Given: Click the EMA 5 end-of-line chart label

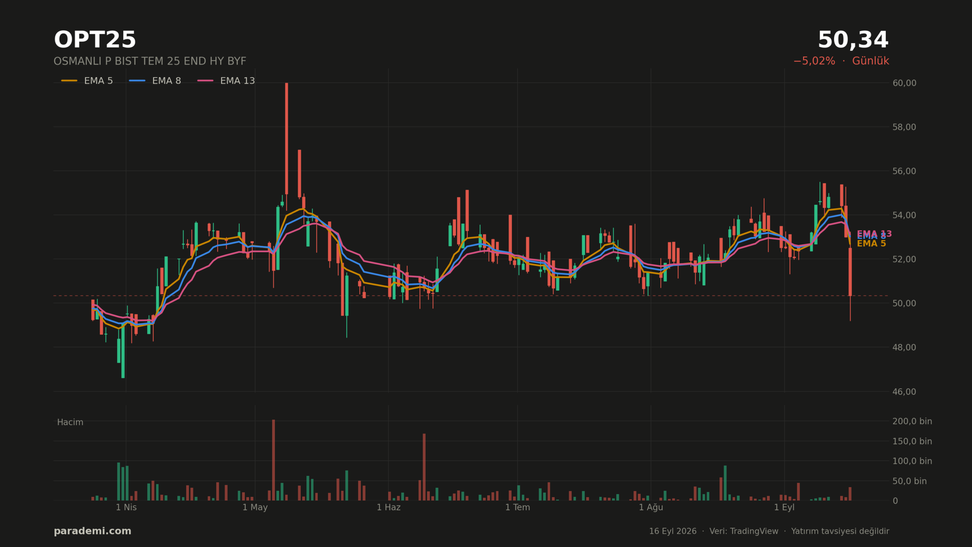Looking at the screenshot, I should 871,244.
